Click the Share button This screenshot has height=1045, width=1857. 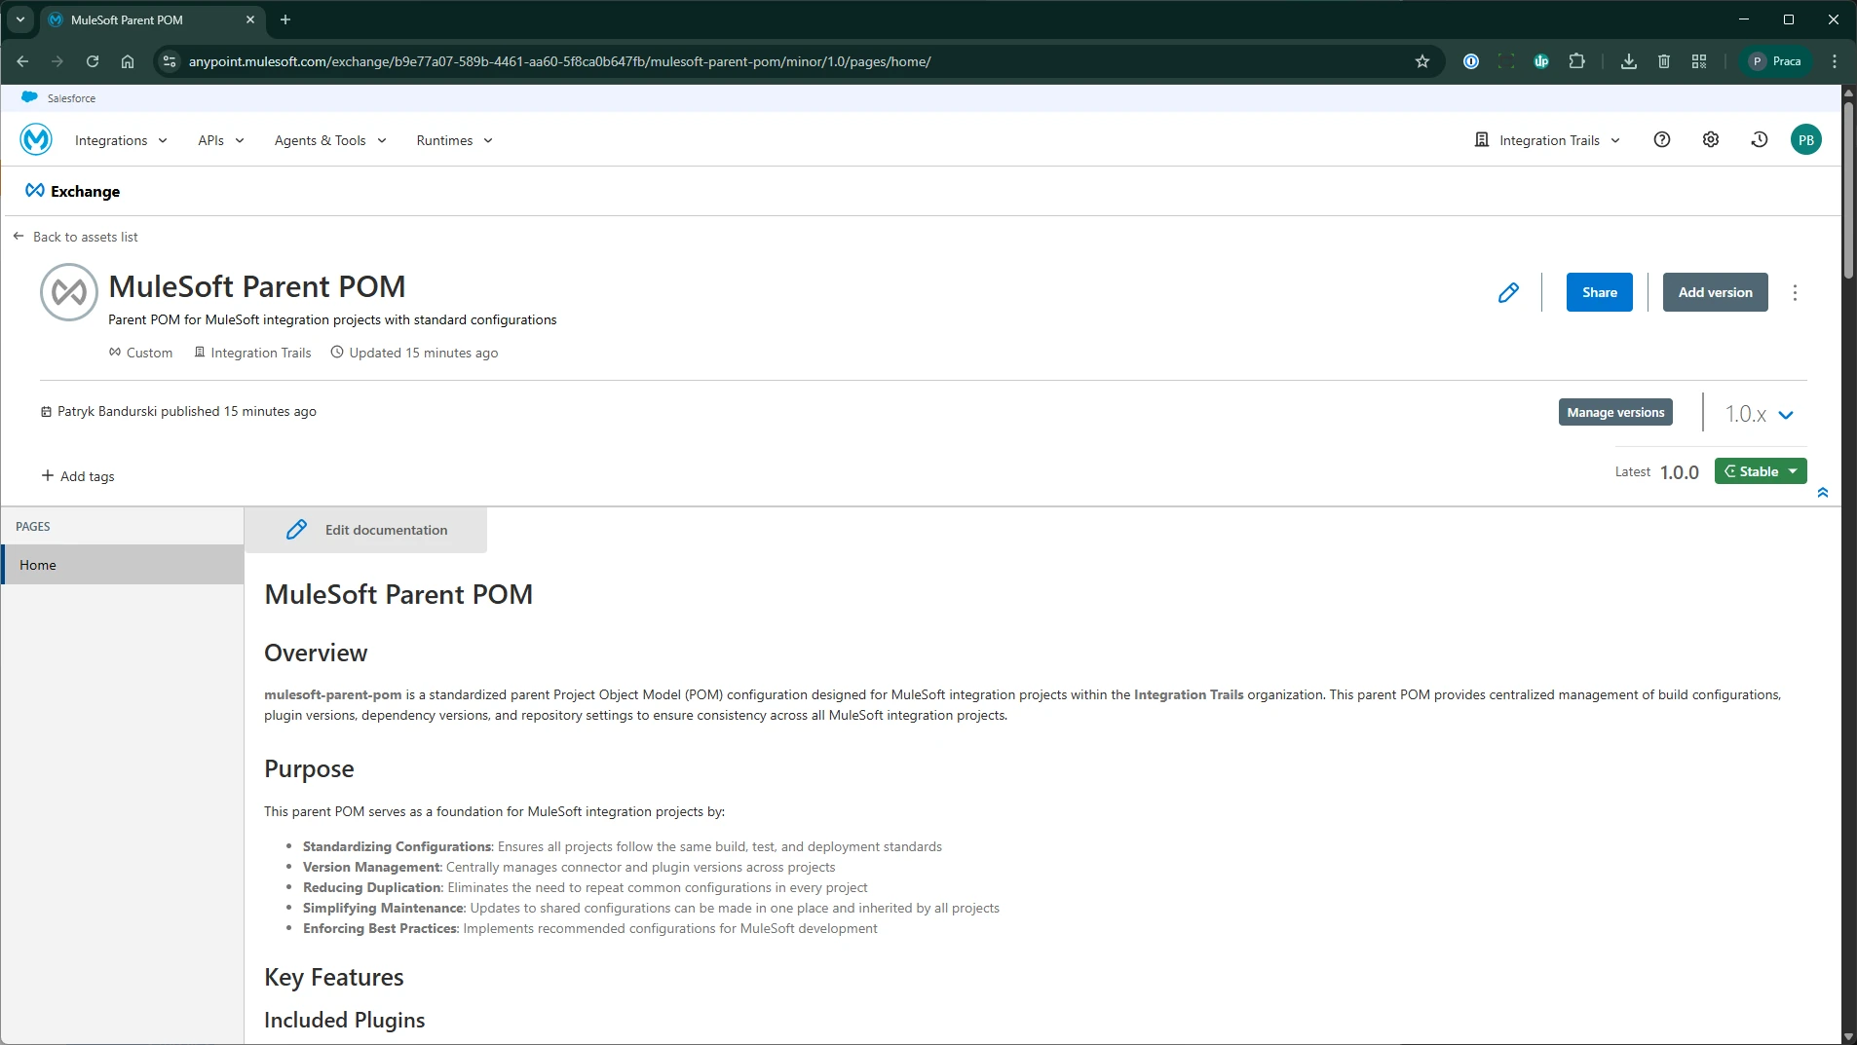pos(1600,292)
